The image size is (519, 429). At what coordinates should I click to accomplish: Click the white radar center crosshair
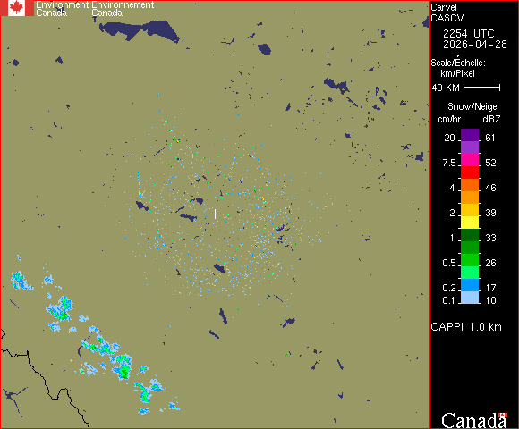pyautogui.click(x=215, y=214)
